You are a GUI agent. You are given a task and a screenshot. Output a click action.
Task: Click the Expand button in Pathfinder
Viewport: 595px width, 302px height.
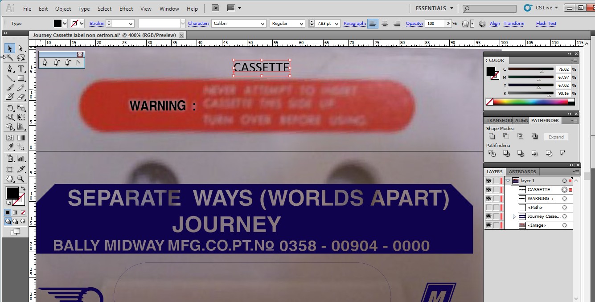(556, 137)
